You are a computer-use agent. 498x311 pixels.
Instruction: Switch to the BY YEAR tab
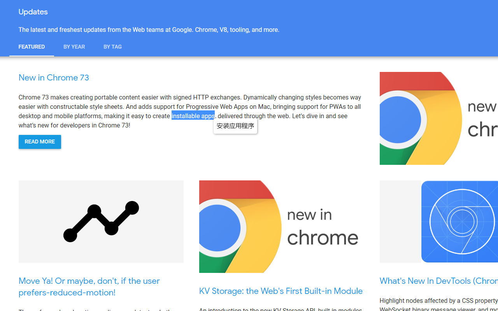click(x=74, y=47)
